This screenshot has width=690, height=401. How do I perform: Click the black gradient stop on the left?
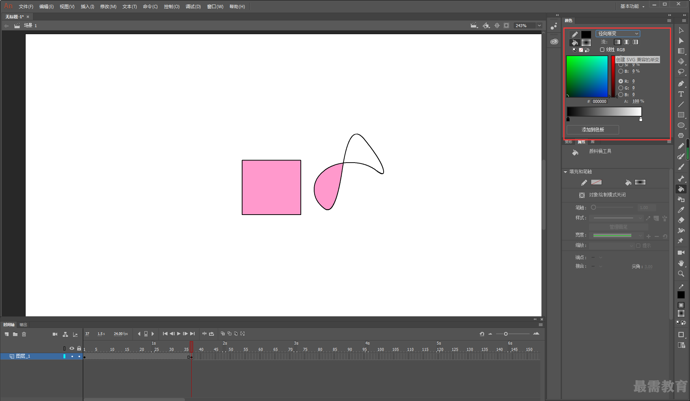568,119
